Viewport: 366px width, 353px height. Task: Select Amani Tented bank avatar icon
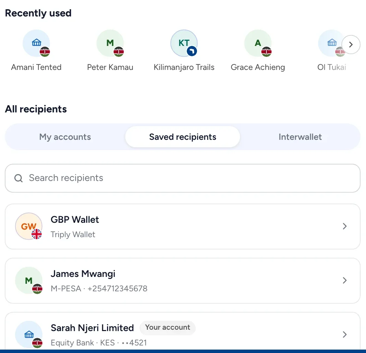[36, 43]
